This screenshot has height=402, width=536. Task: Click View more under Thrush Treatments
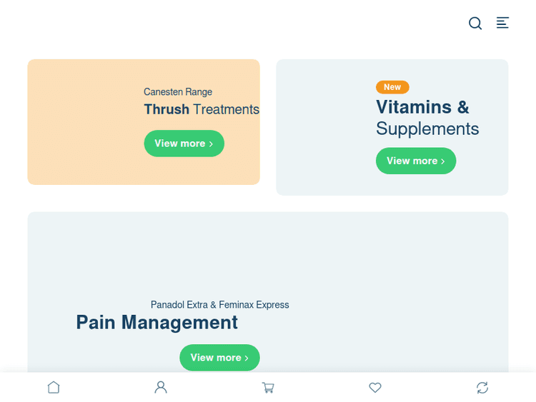coord(184,144)
